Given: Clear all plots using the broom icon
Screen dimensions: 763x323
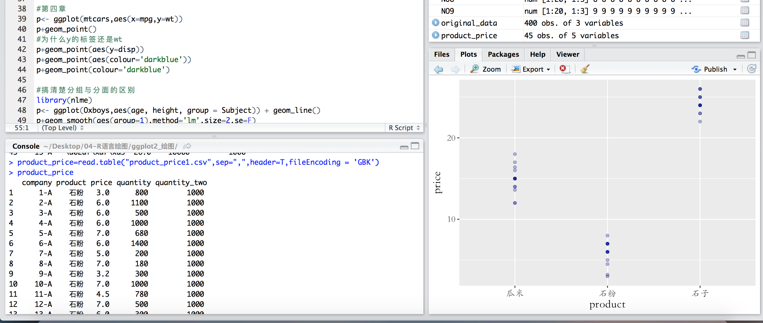Looking at the screenshot, I should pyautogui.click(x=584, y=69).
